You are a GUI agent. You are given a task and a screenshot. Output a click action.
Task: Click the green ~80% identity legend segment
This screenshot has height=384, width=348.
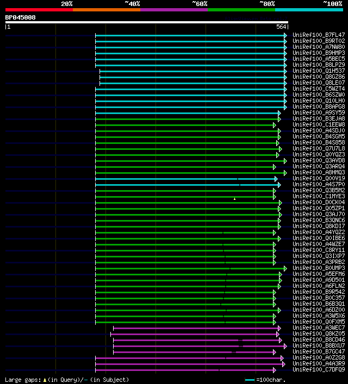[x=241, y=10]
